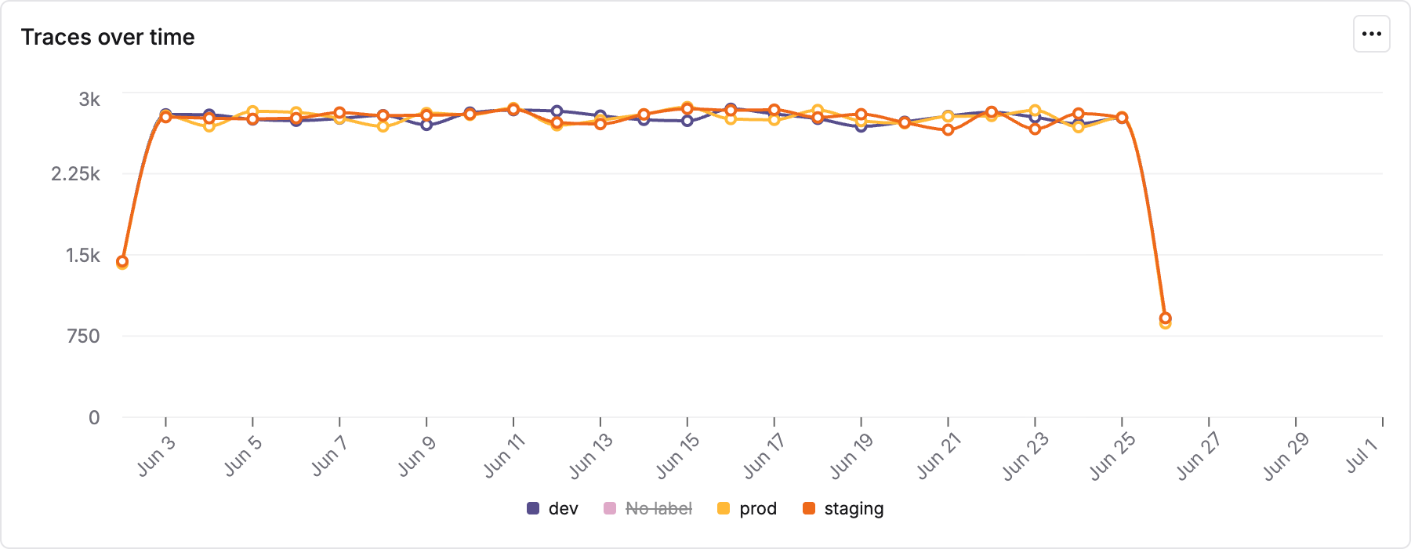Screen dimensions: 1411x549
Task: Click the Traces over time chart title
Action: 109,36
